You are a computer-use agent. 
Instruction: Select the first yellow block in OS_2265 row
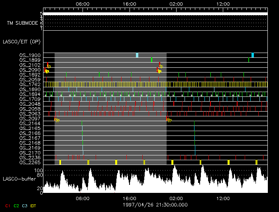pyautogui.click(x=60, y=162)
